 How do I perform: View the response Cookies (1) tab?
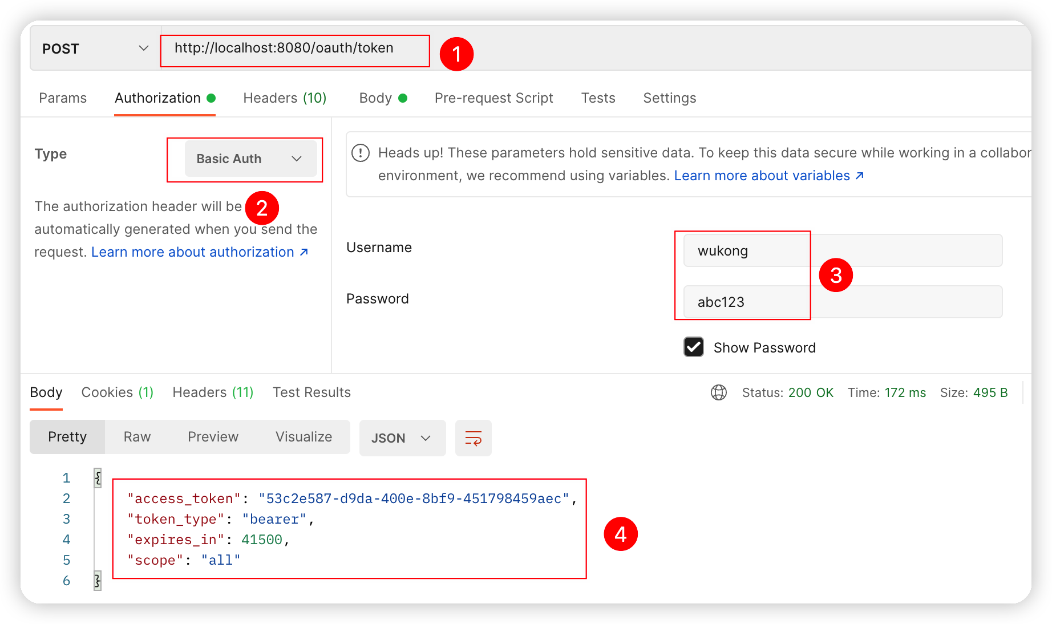coord(117,392)
